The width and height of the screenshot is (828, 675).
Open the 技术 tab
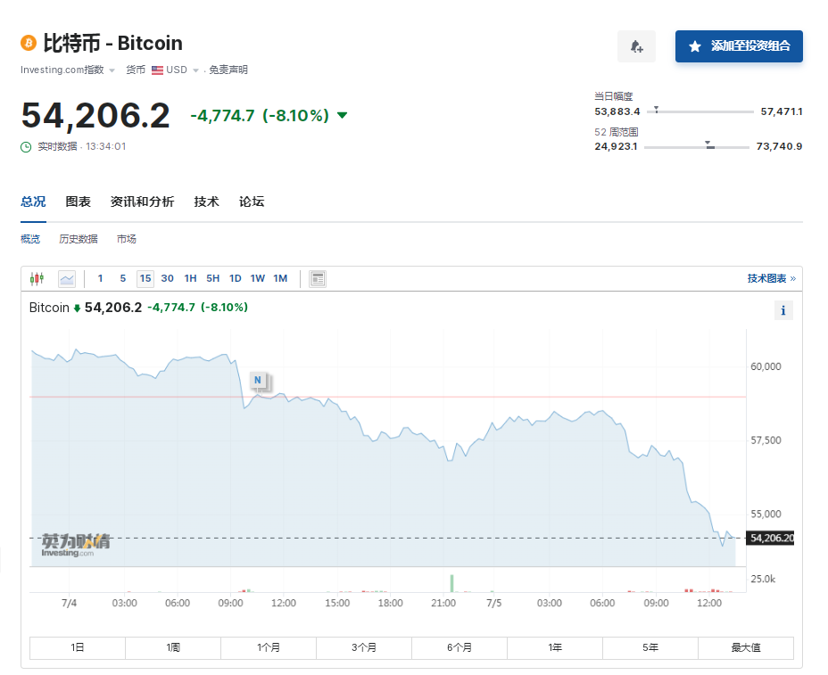point(206,202)
